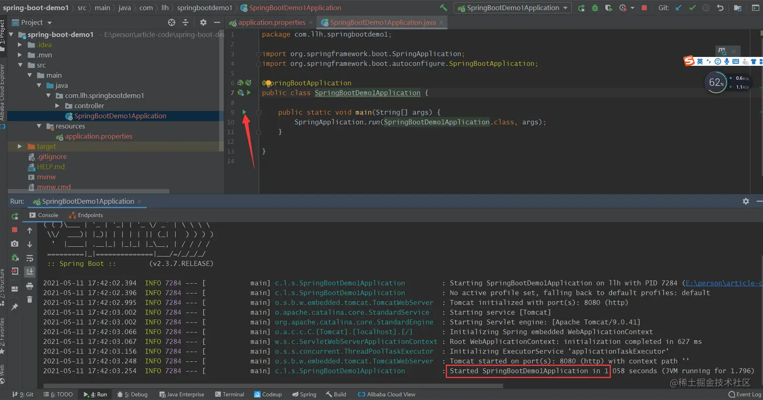This screenshot has width=763, height=400.
Task: Start debugging with the bug icon
Action: click(x=595, y=8)
